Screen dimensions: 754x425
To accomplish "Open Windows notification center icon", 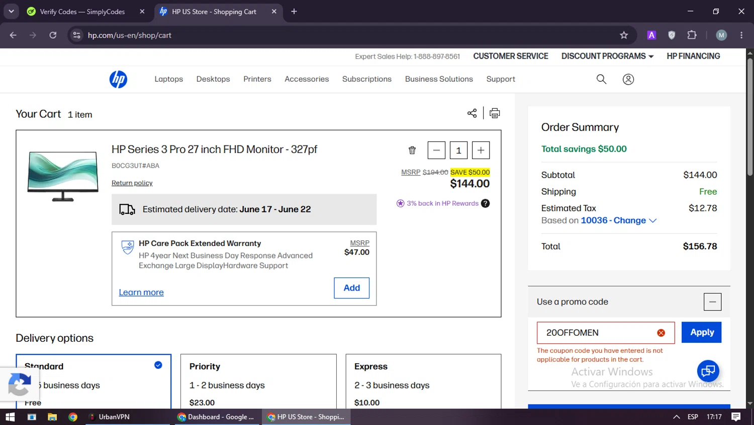I will [x=736, y=417].
